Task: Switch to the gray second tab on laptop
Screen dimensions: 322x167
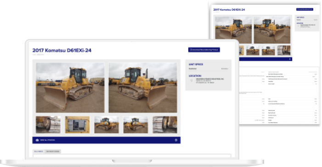Action: pos(53,151)
